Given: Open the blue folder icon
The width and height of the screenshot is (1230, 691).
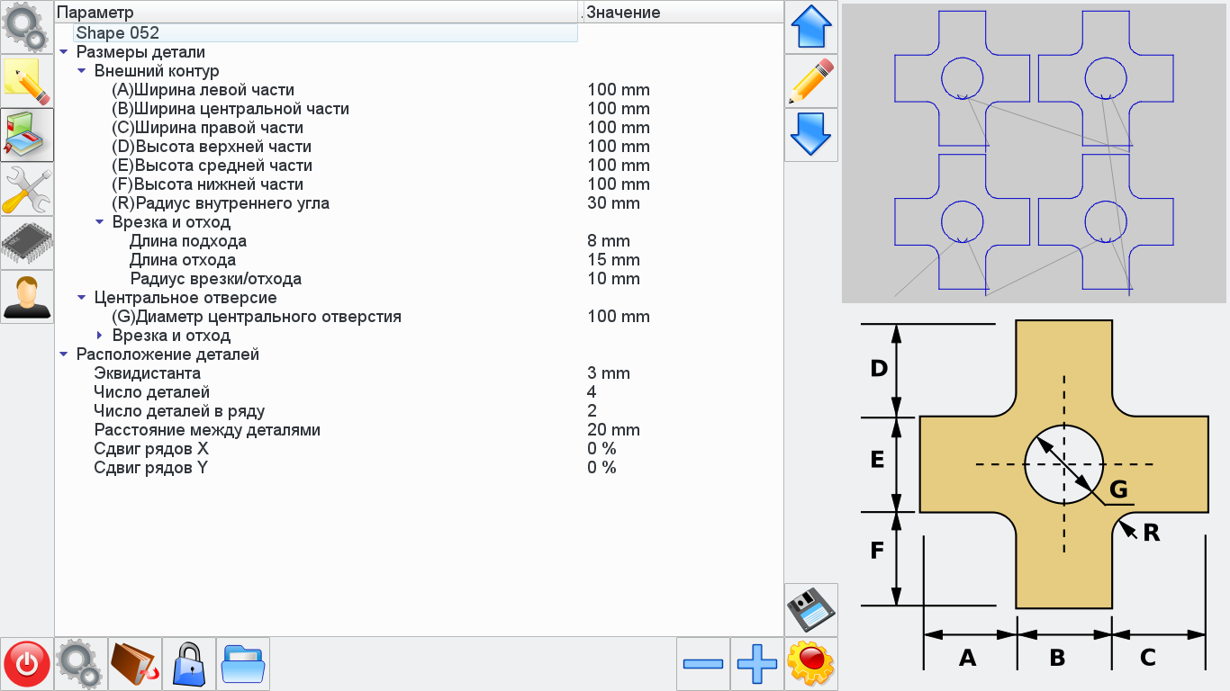Looking at the screenshot, I should [x=243, y=664].
